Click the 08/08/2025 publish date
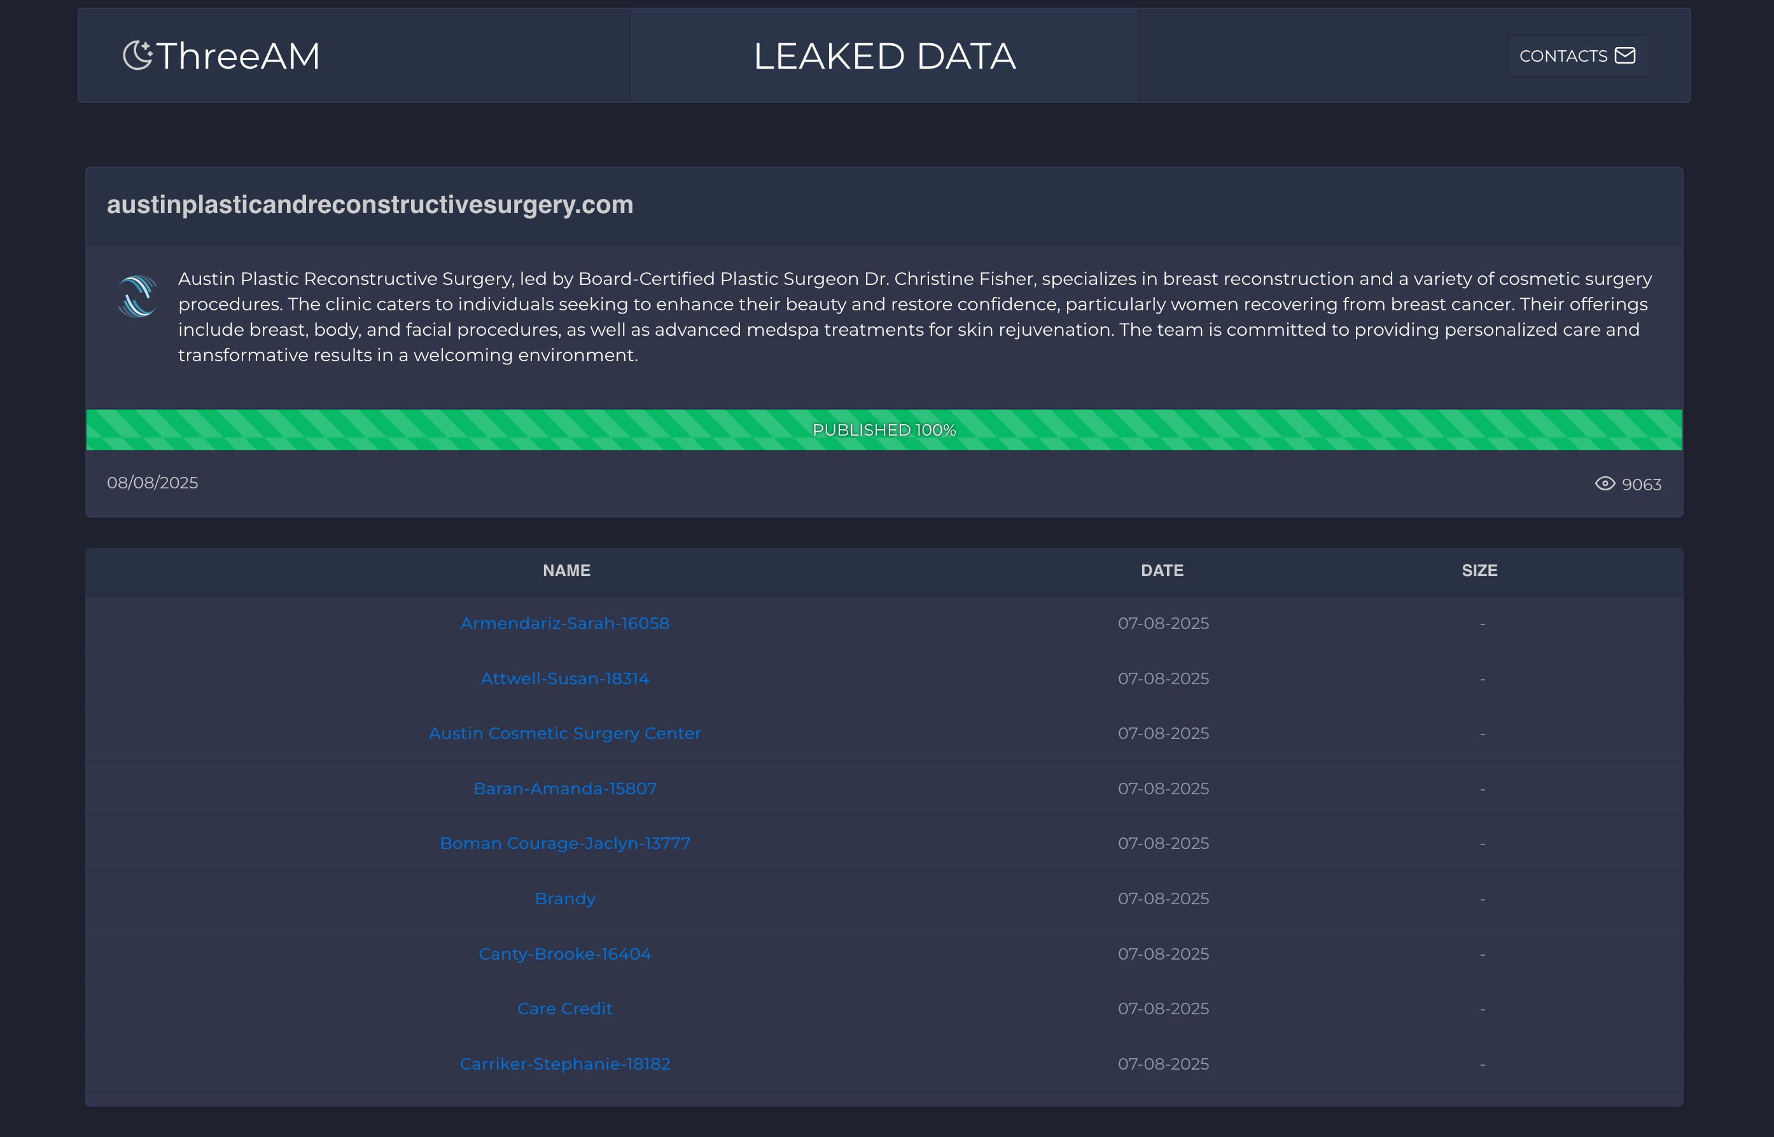Screen dimensions: 1774x1137 [153, 483]
